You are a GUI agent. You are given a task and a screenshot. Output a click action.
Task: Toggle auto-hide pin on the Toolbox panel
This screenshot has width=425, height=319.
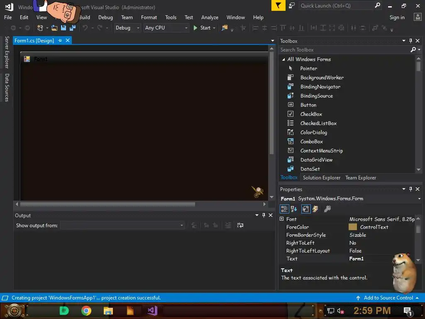(410, 41)
